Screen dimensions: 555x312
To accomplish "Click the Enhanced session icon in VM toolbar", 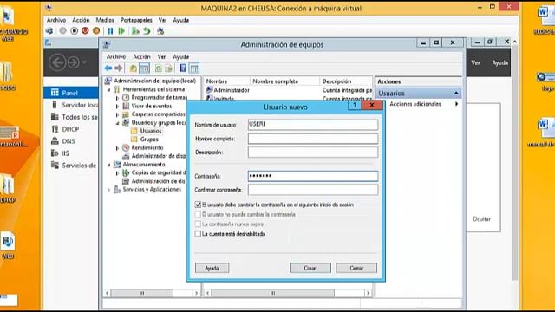I will pyautogui.click(x=160, y=31).
